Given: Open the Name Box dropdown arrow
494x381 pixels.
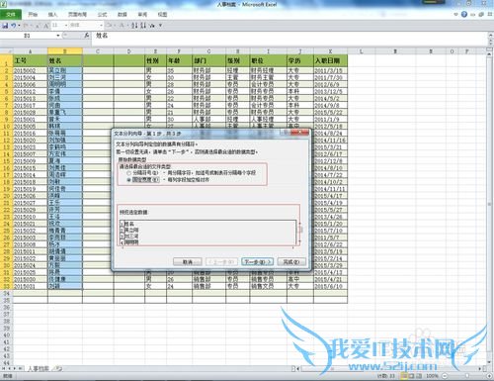Looking at the screenshot, I should (x=58, y=36).
